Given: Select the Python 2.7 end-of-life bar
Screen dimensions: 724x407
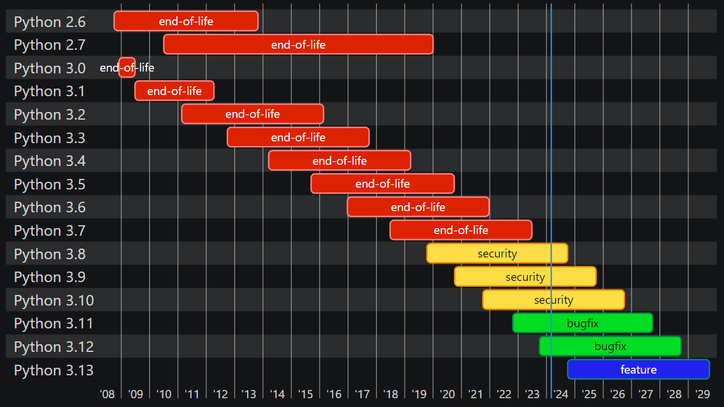Looking at the screenshot, I should (298, 45).
